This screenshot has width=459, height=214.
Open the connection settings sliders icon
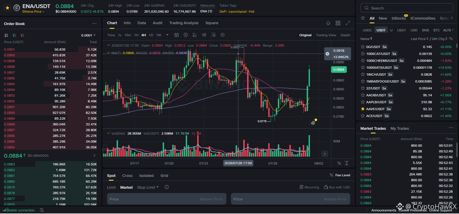point(42,210)
